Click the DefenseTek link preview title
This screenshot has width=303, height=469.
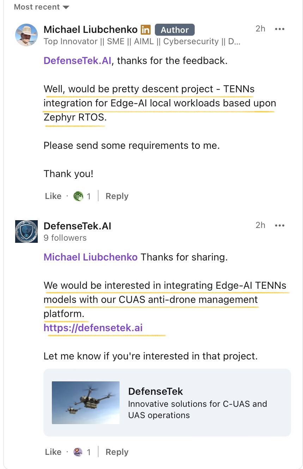coord(156,391)
